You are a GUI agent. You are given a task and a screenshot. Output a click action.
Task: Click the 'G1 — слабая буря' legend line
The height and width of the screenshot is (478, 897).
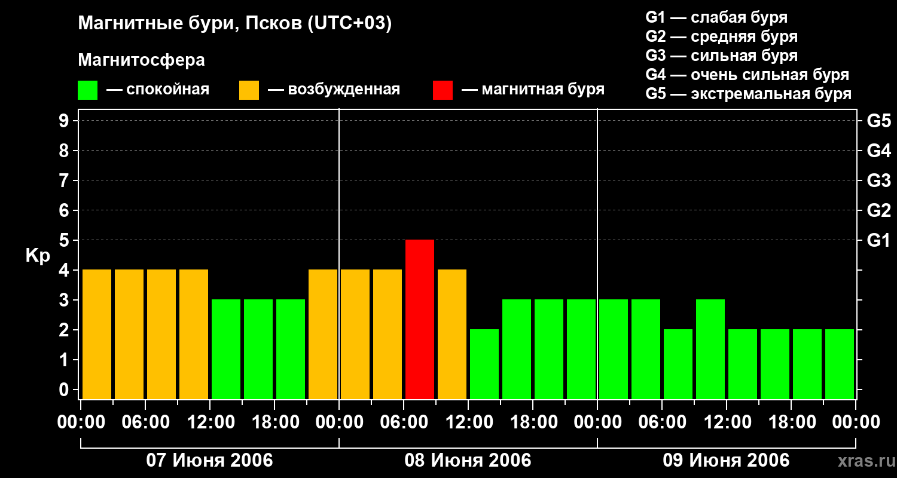pyautogui.click(x=717, y=17)
